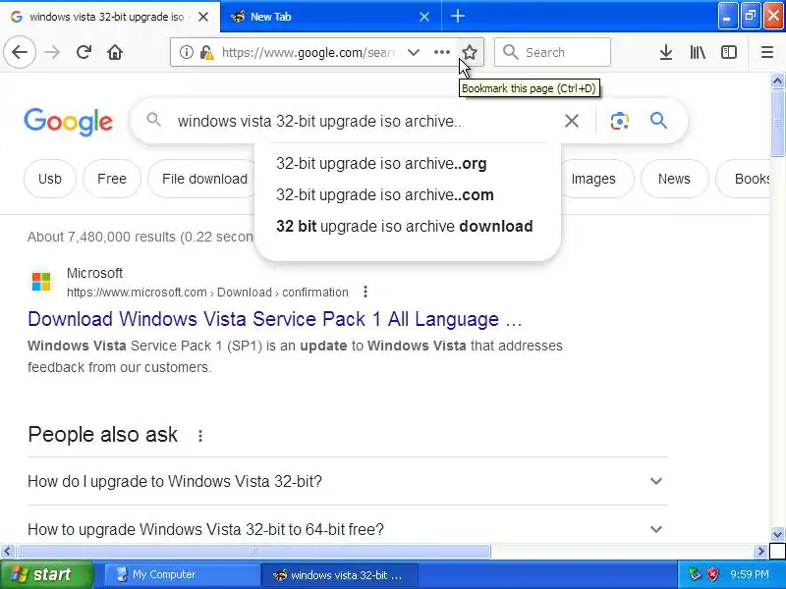This screenshot has height=589, width=786.
Task: Click the Google logo
Action: (x=68, y=121)
